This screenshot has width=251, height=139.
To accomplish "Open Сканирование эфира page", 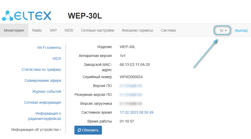I will click(43, 80).
